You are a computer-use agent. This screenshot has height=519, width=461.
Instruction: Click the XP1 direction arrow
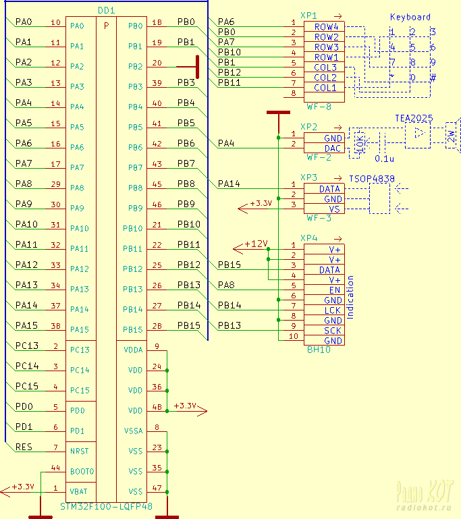pos(338,16)
